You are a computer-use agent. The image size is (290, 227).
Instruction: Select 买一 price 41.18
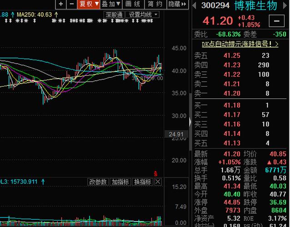232,105
